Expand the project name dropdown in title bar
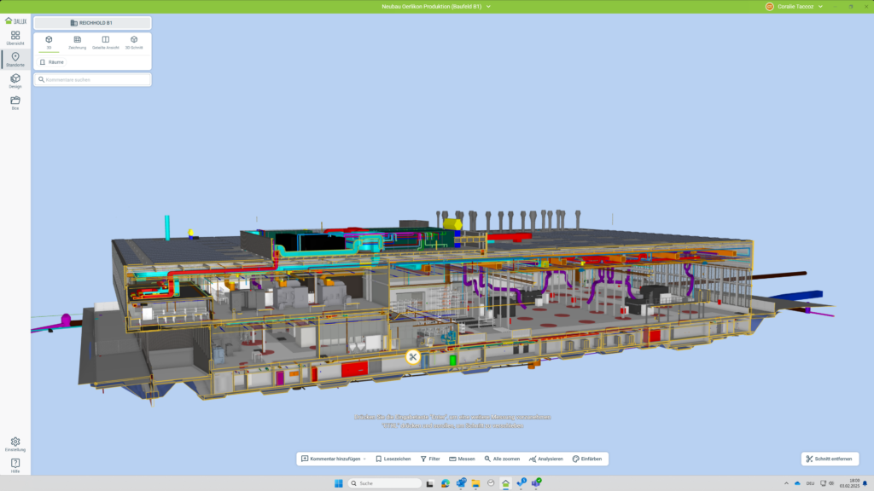This screenshot has height=491, width=874. [x=488, y=6]
